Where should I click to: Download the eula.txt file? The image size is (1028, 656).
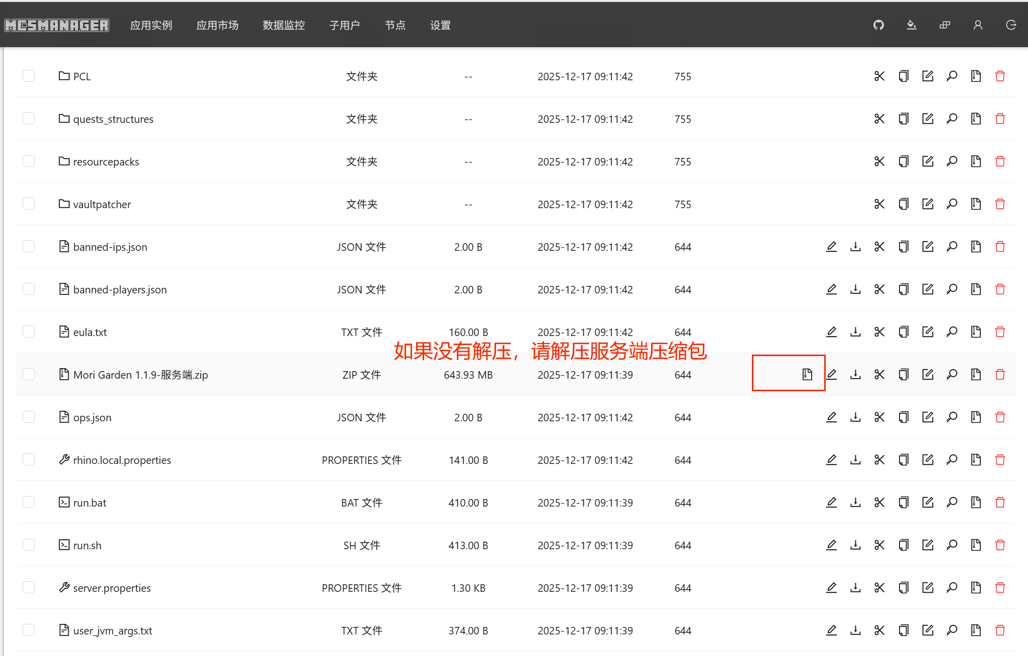click(x=855, y=332)
